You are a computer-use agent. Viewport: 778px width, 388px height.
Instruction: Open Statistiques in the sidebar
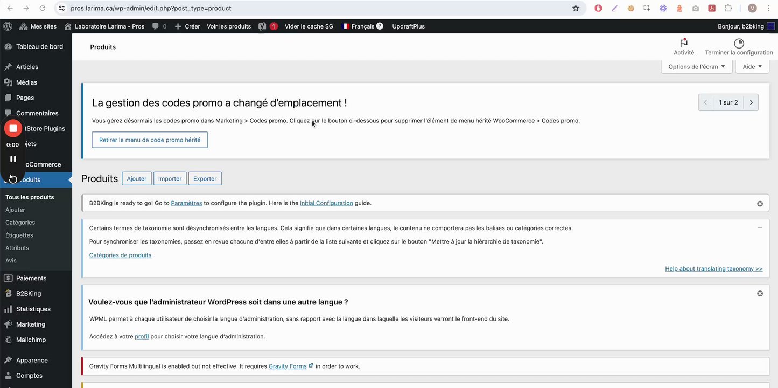pyautogui.click(x=33, y=309)
